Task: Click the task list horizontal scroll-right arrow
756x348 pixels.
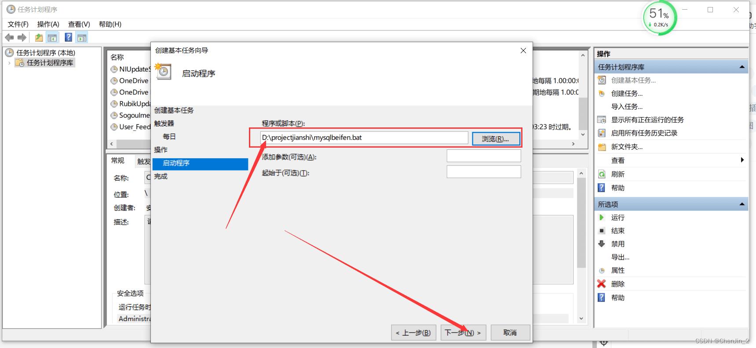Action: coord(573,144)
